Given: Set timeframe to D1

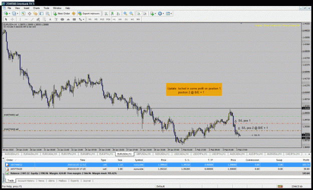Looking at the screenshot, I should pos(126,19).
